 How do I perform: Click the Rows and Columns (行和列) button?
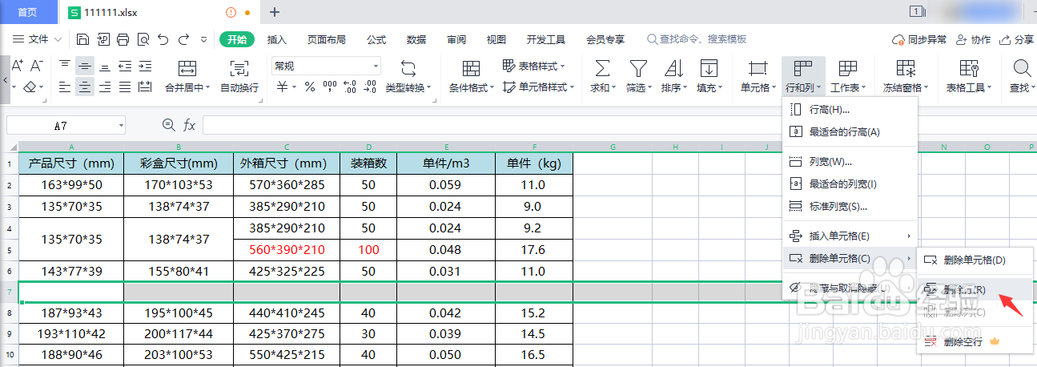coord(804,77)
